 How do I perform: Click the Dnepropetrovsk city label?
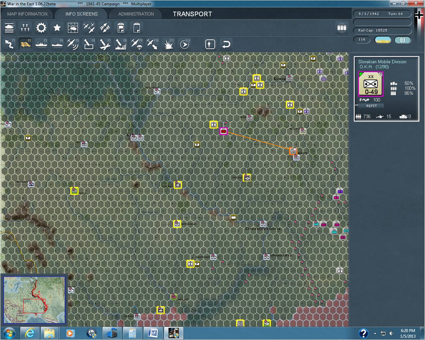[x=263, y=229]
